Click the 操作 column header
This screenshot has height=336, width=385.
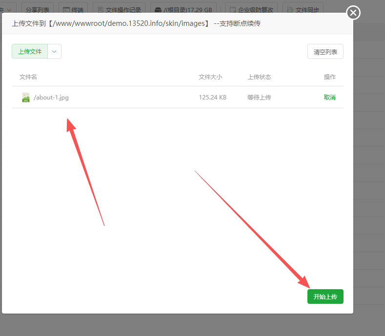point(329,77)
